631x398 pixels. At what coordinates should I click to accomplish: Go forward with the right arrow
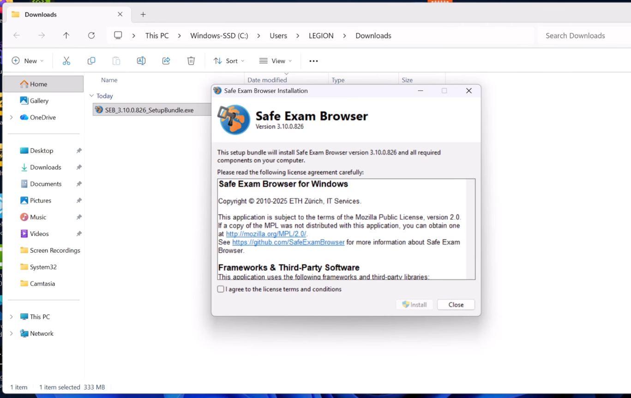click(x=42, y=36)
